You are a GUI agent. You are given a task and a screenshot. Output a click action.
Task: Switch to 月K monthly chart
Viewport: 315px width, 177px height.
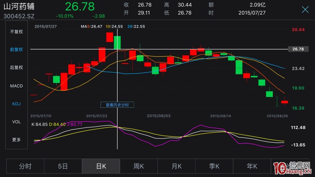pyautogui.click(x=176, y=166)
